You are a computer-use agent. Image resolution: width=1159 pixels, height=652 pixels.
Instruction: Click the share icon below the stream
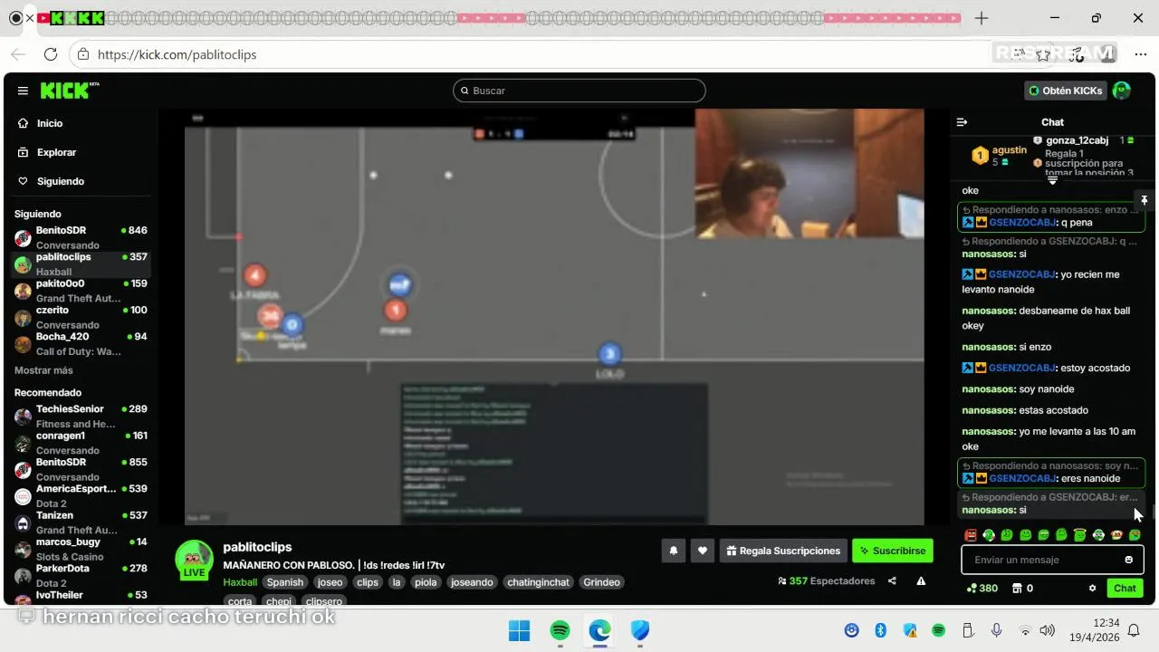pos(892,581)
